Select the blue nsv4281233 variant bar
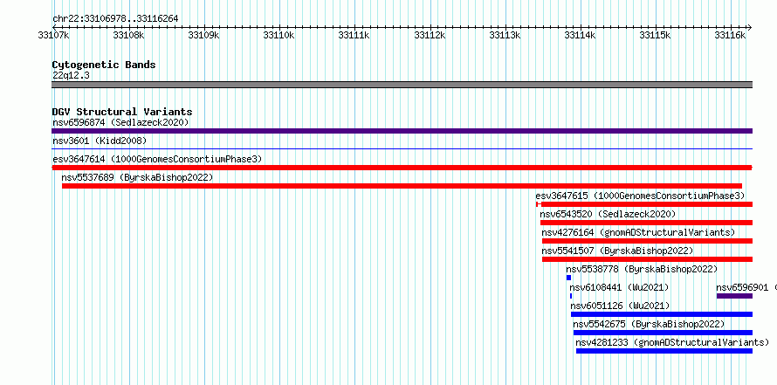Image resolution: width=777 pixels, height=385 pixels. click(664, 351)
